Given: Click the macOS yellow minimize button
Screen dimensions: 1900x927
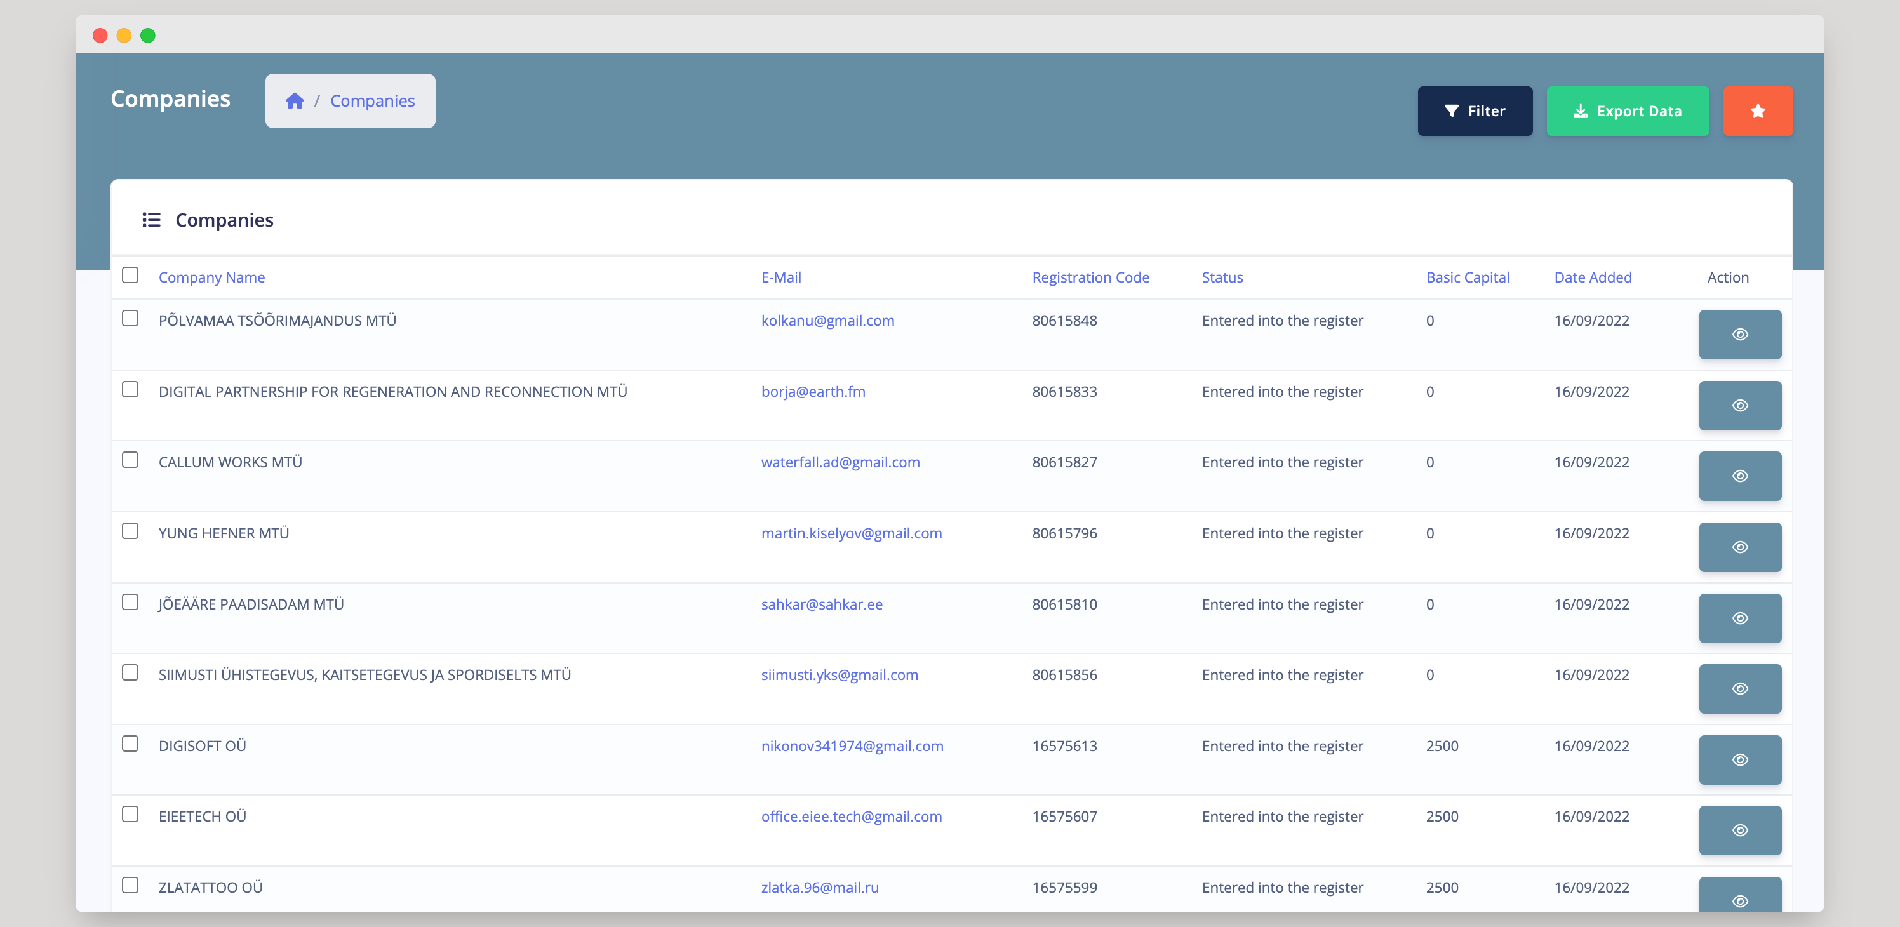Looking at the screenshot, I should tap(124, 36).
